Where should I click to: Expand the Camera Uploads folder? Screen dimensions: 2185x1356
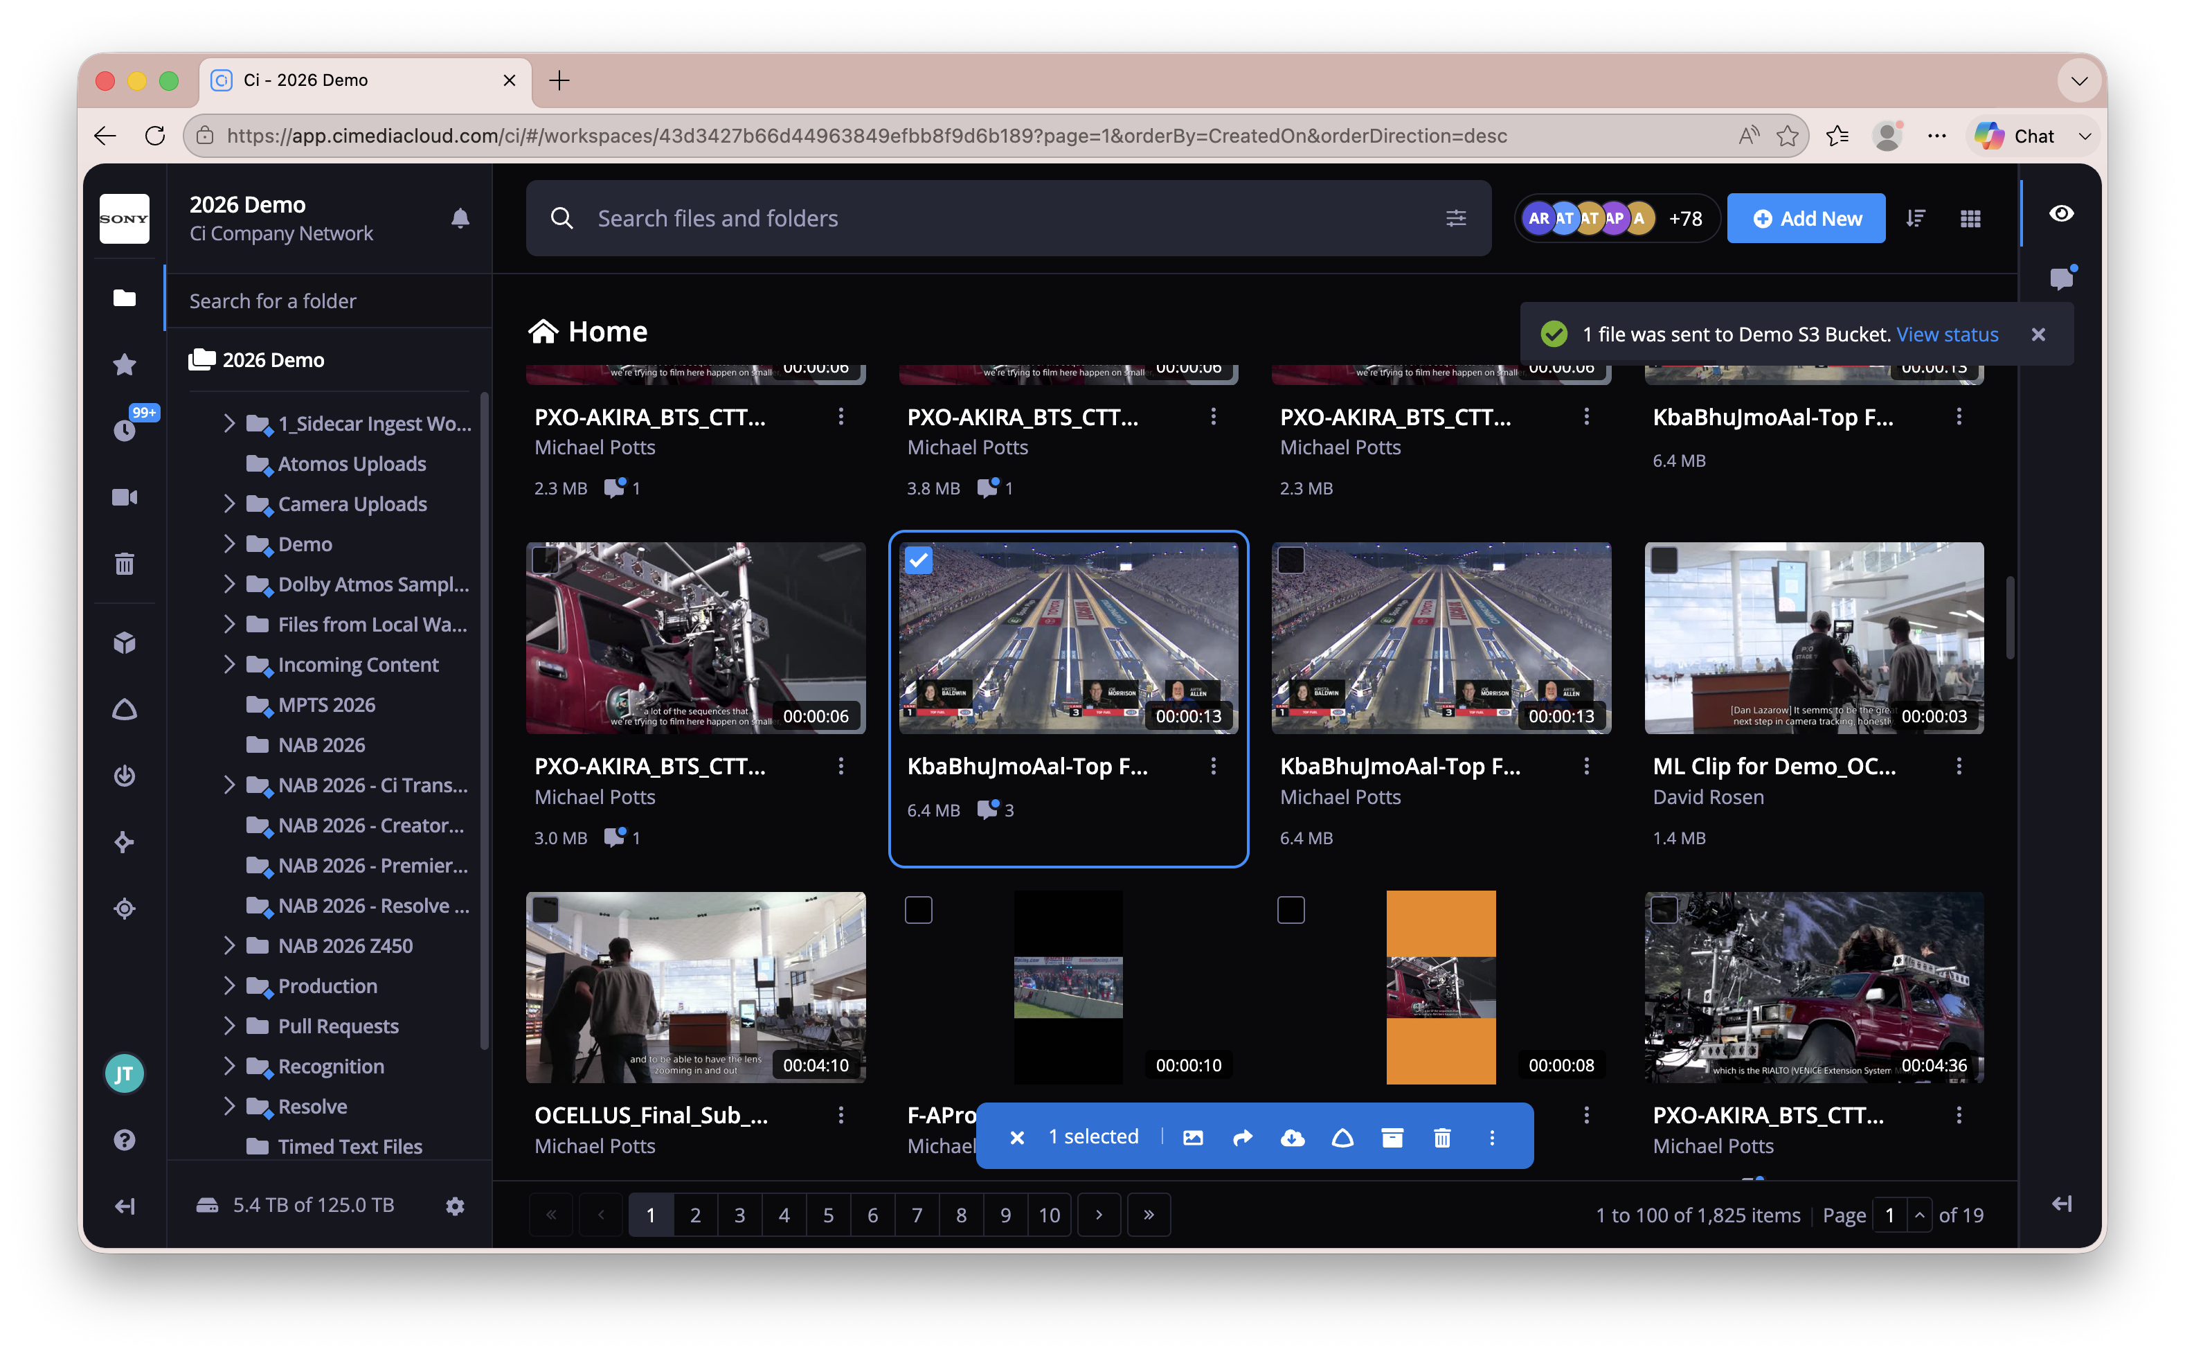[x=228, y=503]
